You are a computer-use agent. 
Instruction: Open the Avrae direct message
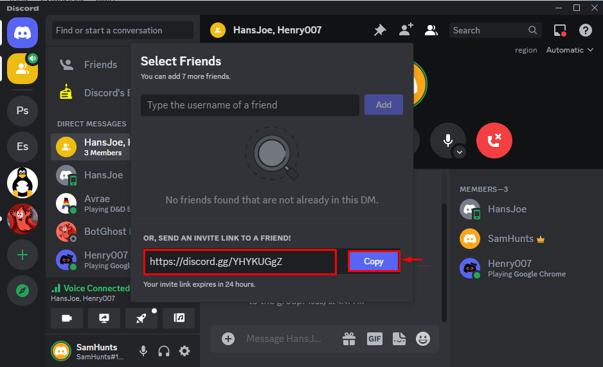click(91, 203)
